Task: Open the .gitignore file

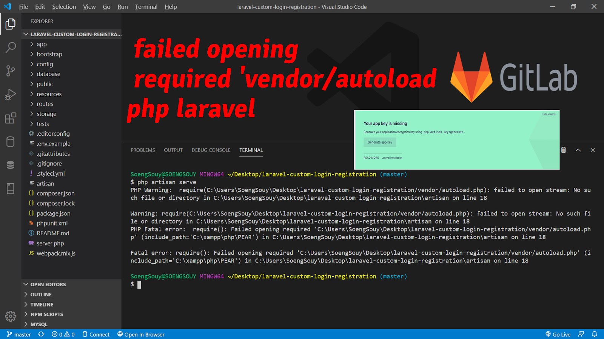Action: 72,164
